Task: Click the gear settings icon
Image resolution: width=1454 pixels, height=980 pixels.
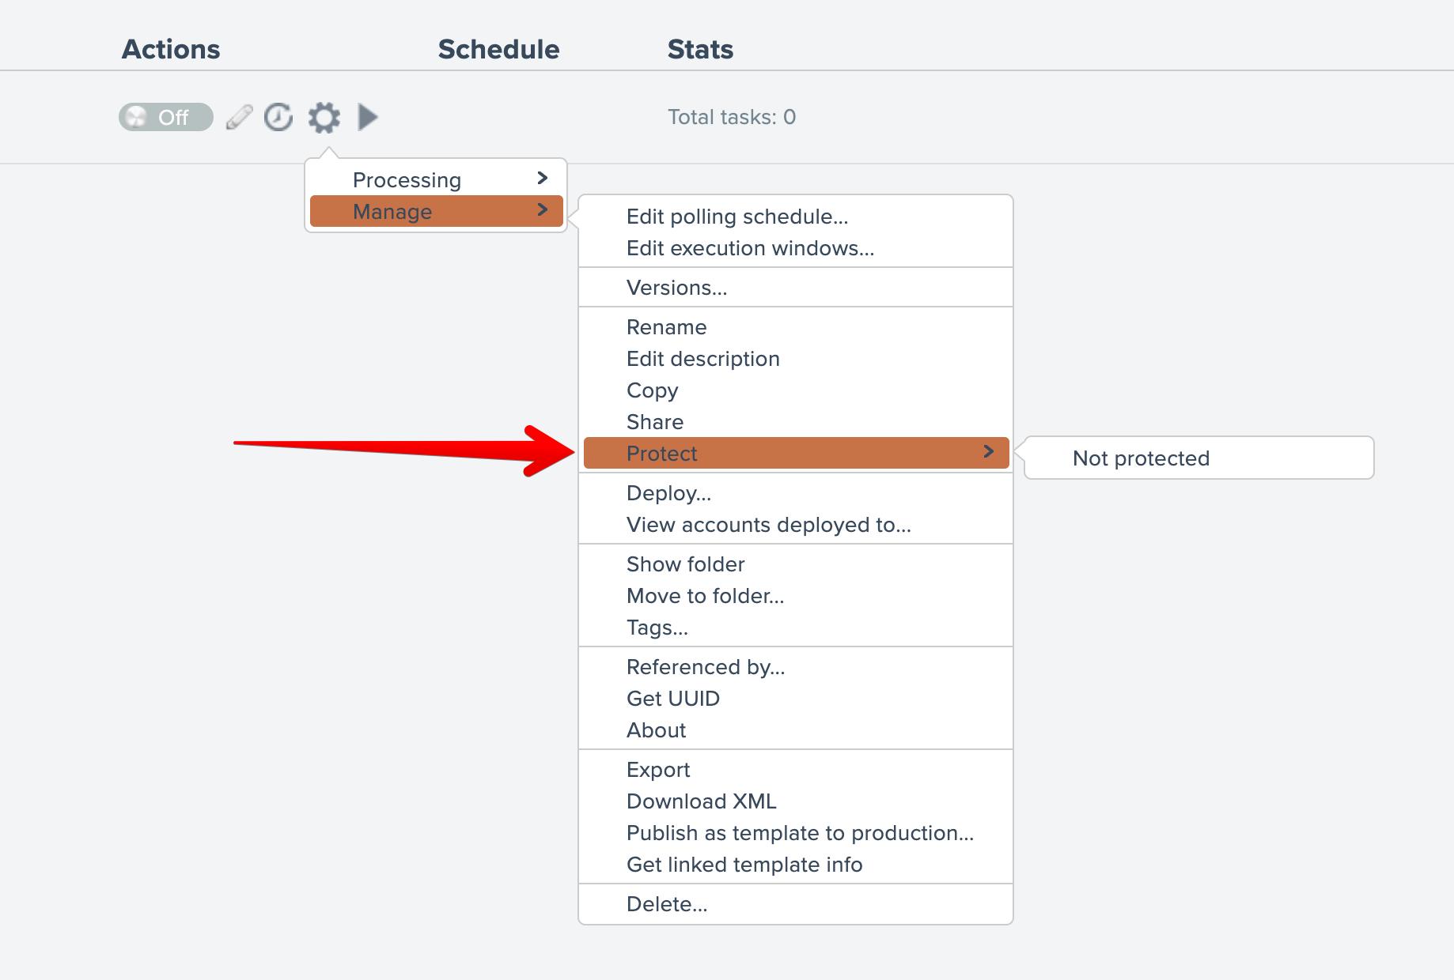Action: click(324, 117)
